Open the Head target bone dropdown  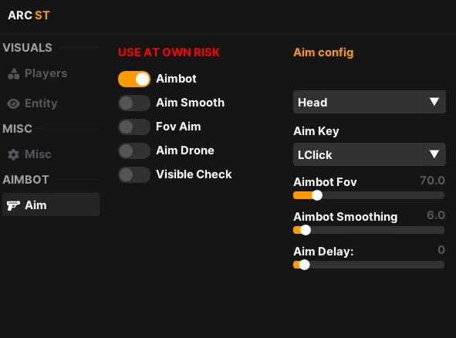tap(370, 102)
